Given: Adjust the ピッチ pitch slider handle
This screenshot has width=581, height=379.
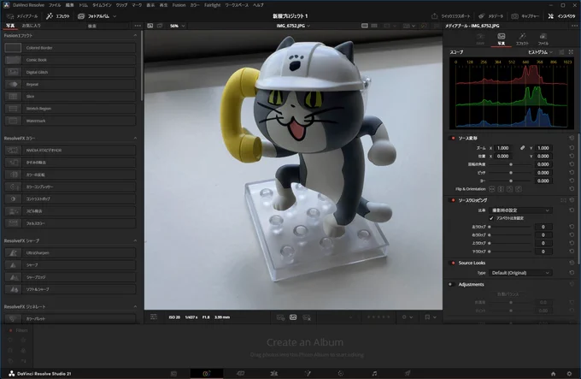Looking at the screenshot, I should pyautogui.click(x=511, y=173).
